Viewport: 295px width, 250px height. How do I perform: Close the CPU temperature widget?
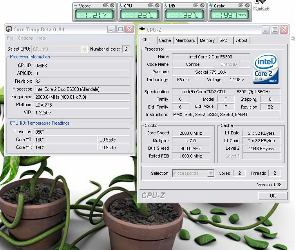click(157, 5)
